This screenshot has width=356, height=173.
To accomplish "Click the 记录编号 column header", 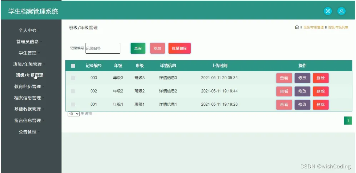I will click(94, 65).
